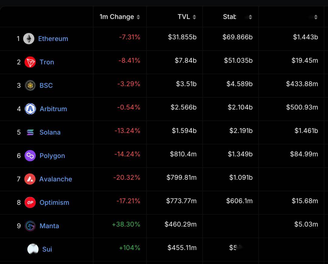Go to the Arbitrum chain page
The width and height of the screenshot is (328, 264).
pos(53,109)
